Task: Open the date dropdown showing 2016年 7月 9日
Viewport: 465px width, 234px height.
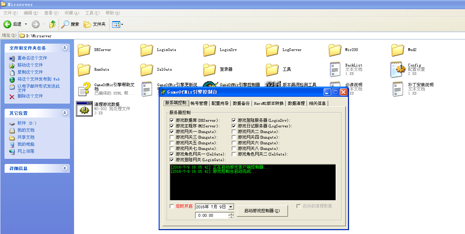Action: 231,207
